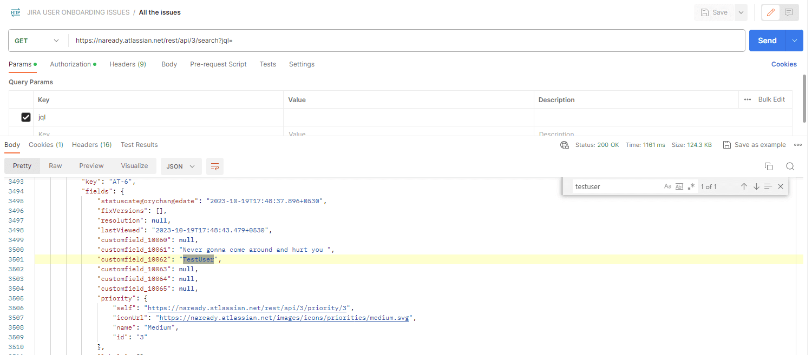
Task: Click the wrap lines icon beside JSON dropdown
Action: (215, 166)
